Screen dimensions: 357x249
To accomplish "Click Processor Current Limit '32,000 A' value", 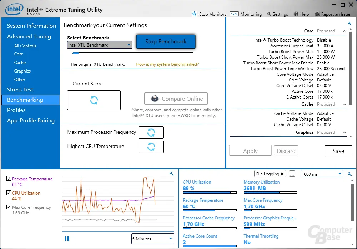I will [x=325, y=46].
